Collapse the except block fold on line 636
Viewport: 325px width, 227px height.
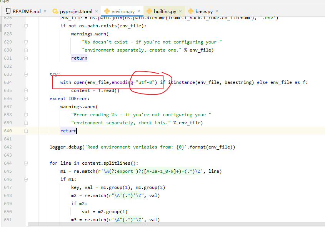click(26, 98)
